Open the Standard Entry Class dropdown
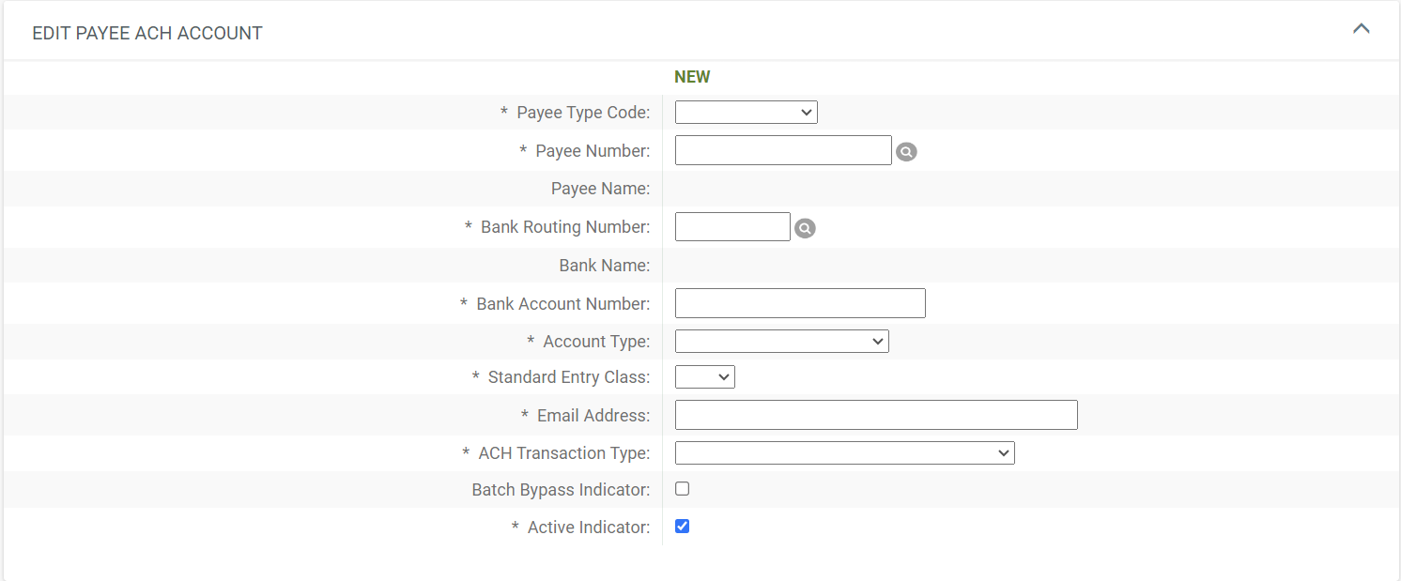Viewport: 1401px width, 581px height. pos(704,376)
